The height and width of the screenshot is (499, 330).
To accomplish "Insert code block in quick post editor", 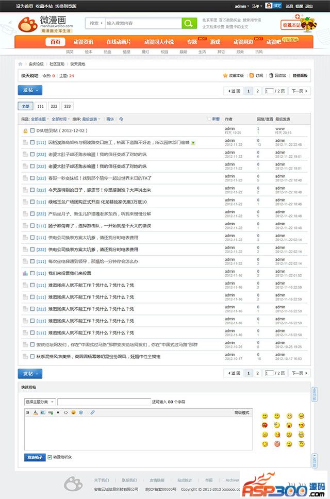I will click(x=65, y=412).
